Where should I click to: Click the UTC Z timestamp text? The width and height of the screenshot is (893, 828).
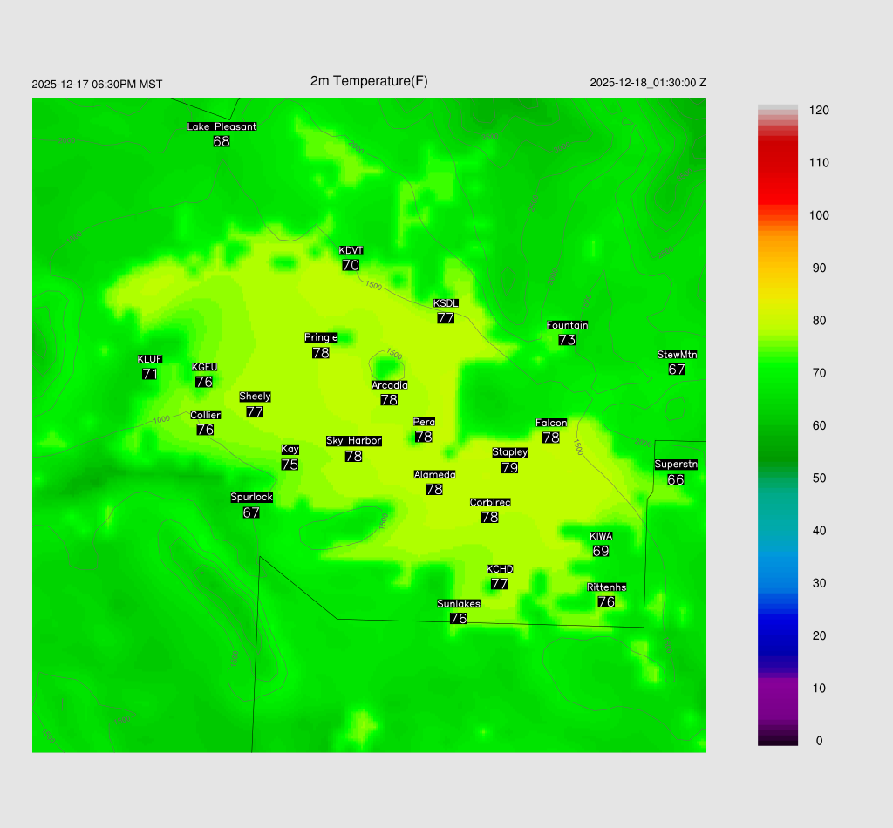[648, 83]
